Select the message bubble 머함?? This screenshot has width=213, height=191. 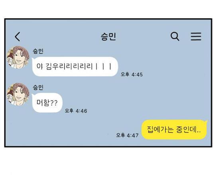coord(47,103)
